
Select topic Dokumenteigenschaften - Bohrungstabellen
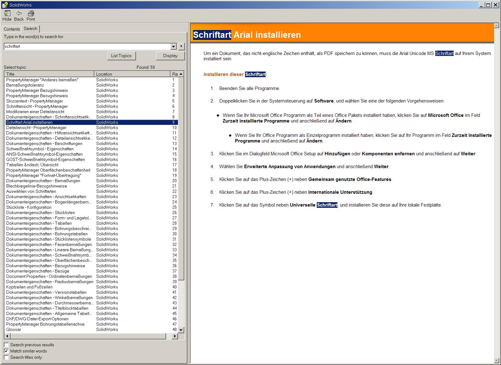91,234
